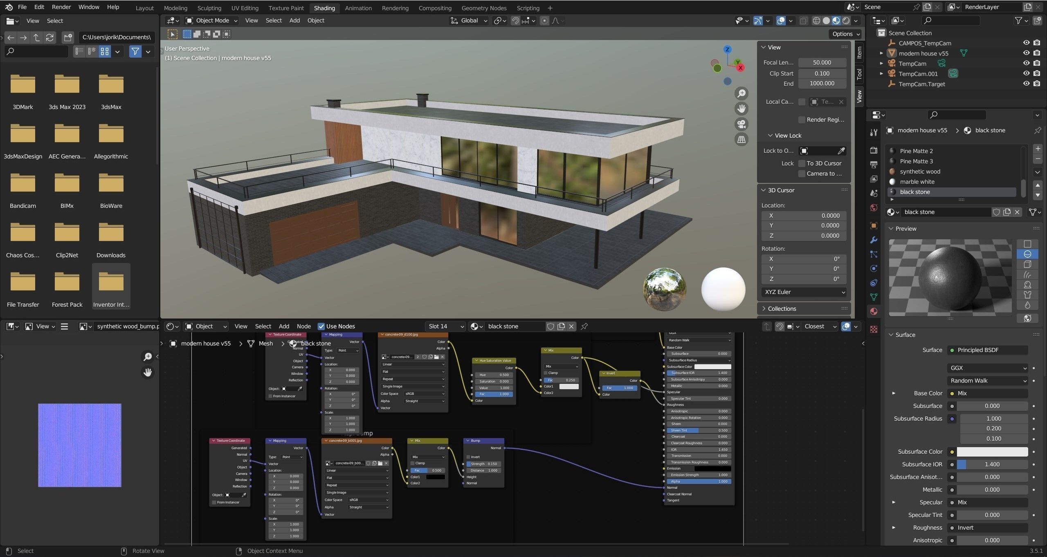
Task: Enable Camera to View checkbox
Action: point(802,174)
